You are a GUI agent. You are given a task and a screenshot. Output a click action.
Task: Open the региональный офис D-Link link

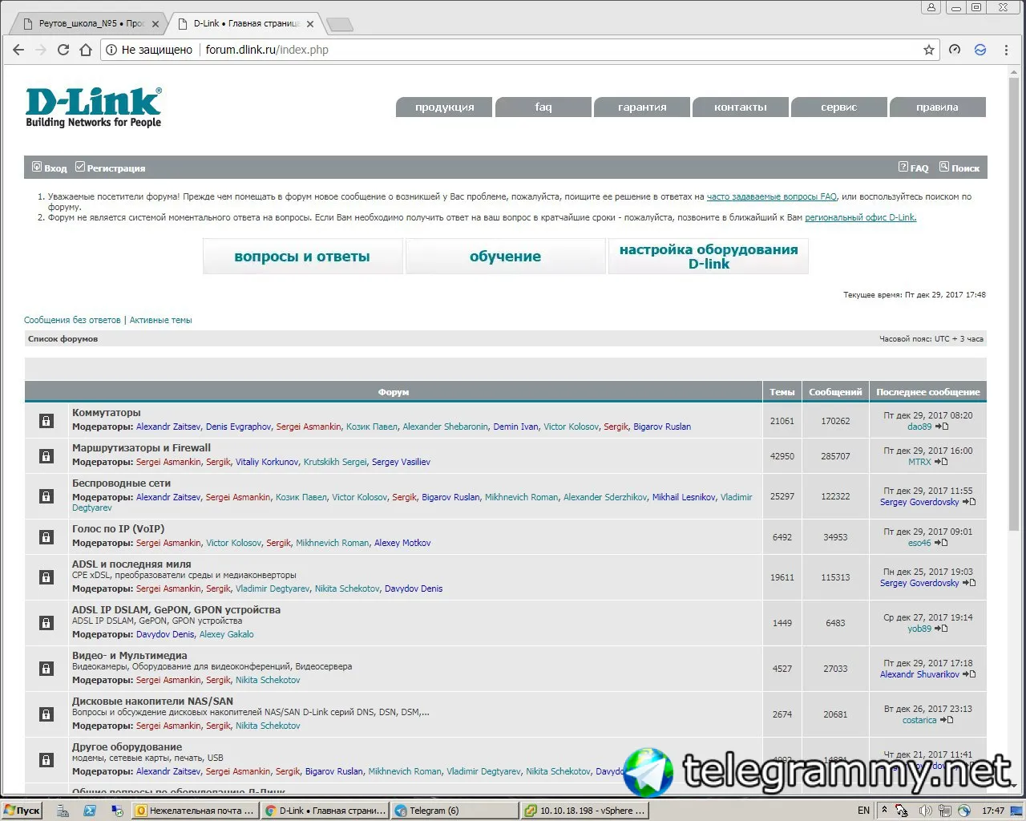[861, 217]
